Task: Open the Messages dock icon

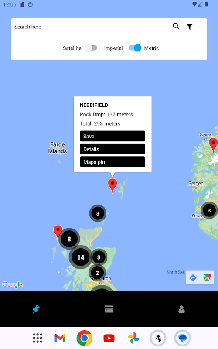Action: tap(182, 338)
